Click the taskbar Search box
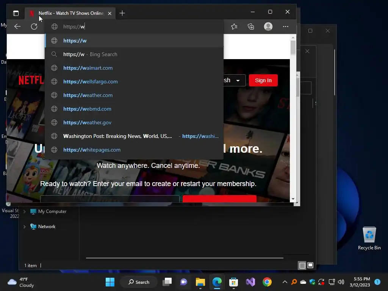Viewport: 388px width, 291px height. click(x=139, y=282)
